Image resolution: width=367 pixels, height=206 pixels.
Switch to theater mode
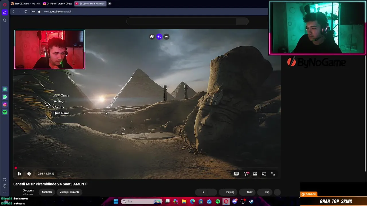coord(255,174)
